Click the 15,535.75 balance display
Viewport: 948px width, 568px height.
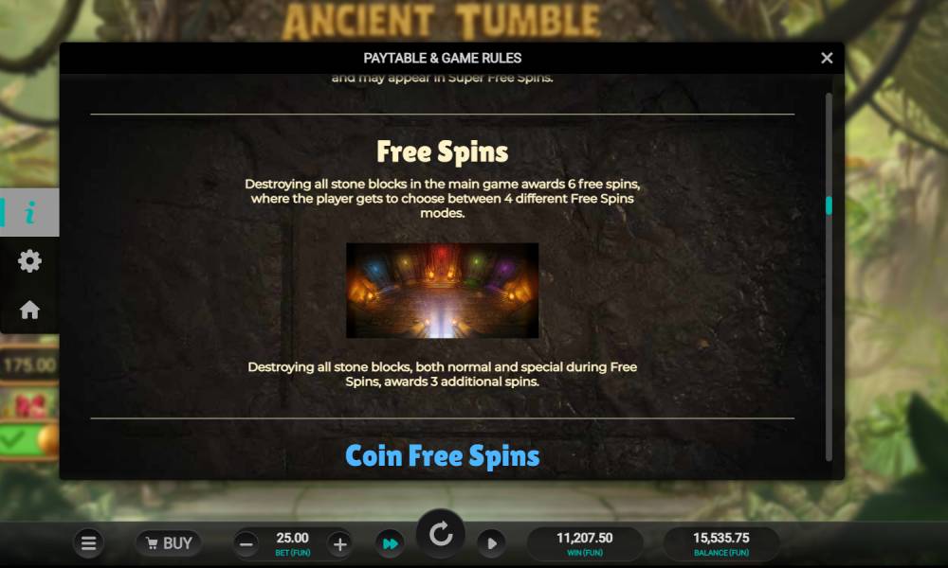(720, 543)
